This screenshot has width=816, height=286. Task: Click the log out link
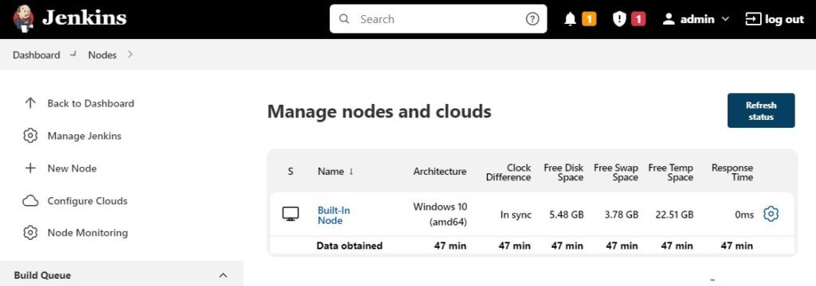coord(775,19)
